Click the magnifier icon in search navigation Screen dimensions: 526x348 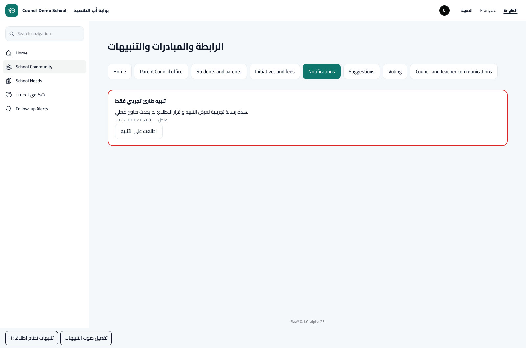12,34
